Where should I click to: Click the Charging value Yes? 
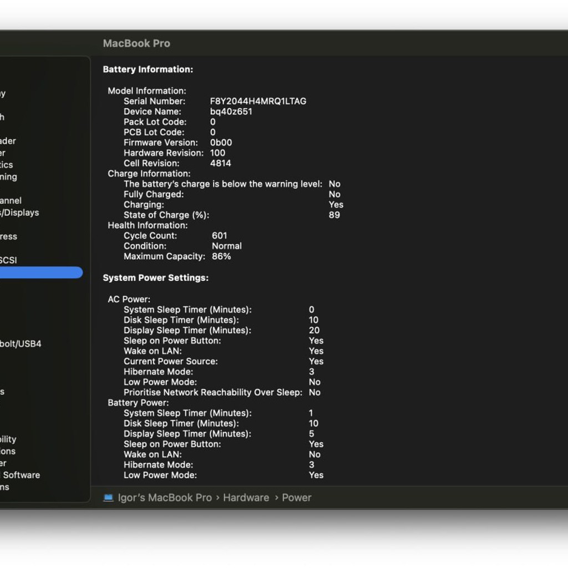336,204
